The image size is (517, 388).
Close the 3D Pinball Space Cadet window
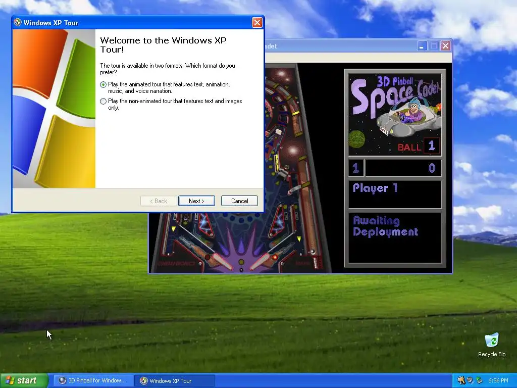tap(445, 46)
